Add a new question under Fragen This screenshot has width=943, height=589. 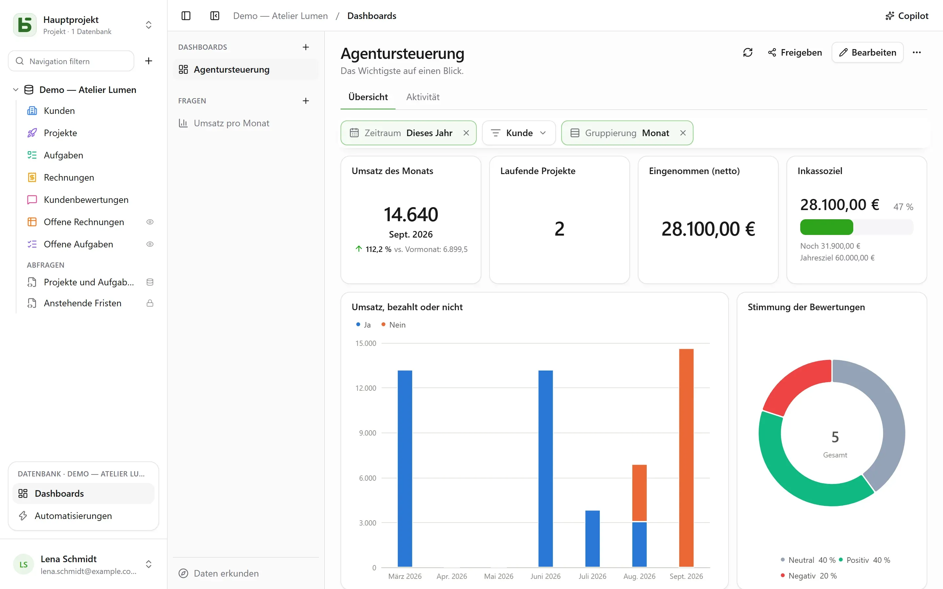click(306, 101)
